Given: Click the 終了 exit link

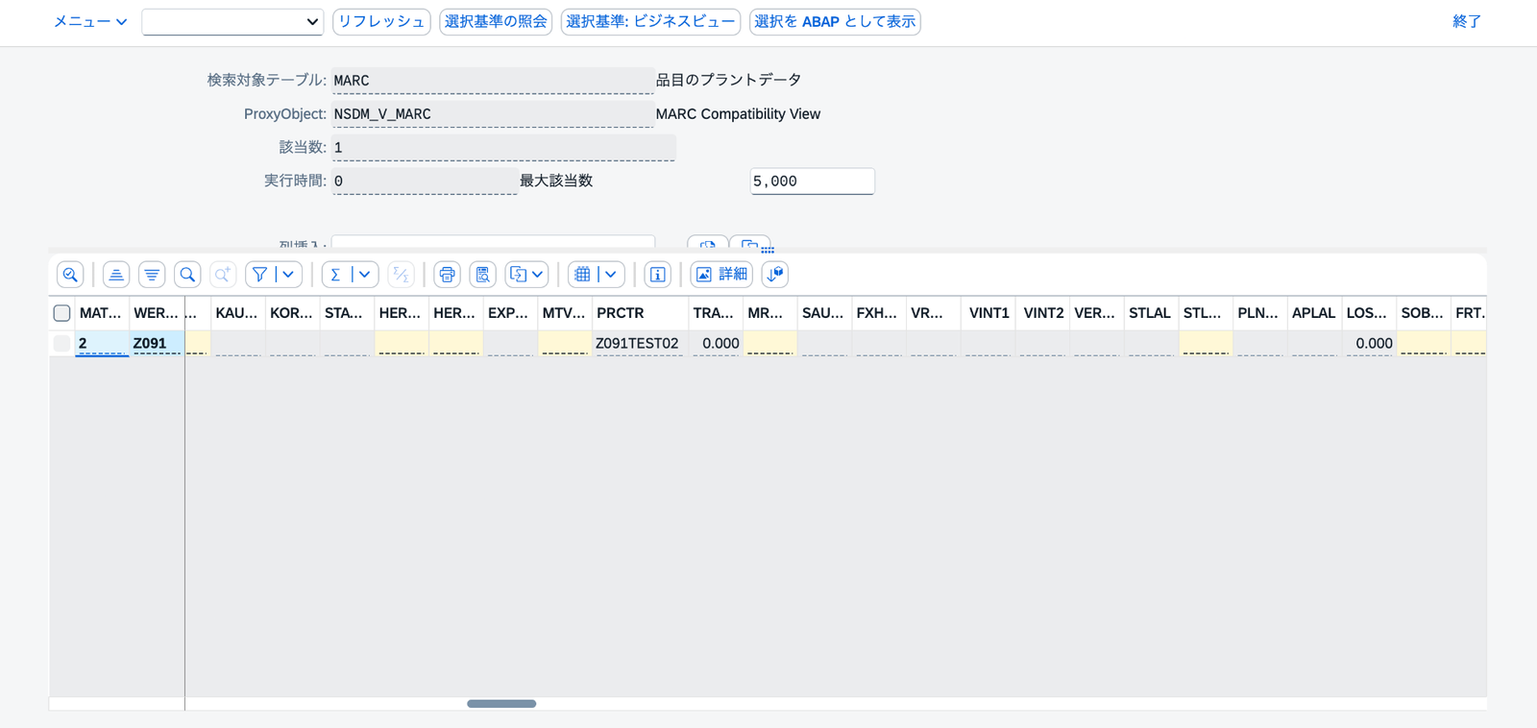Looking at the screenshot, I should (x=1467, y=21).
